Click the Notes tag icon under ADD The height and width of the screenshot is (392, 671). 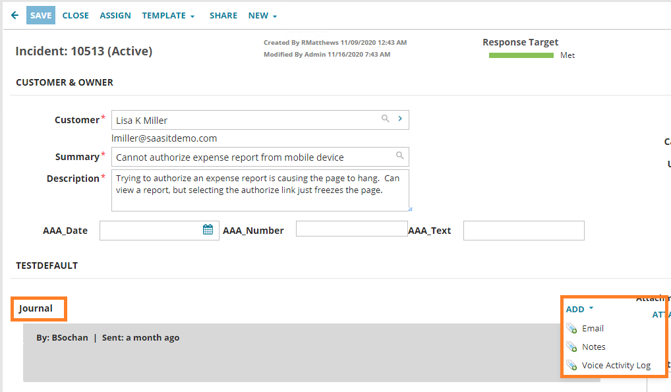572,347
